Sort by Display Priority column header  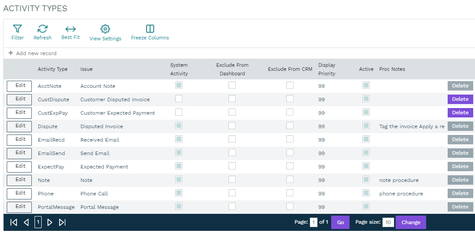coord(327,69)
